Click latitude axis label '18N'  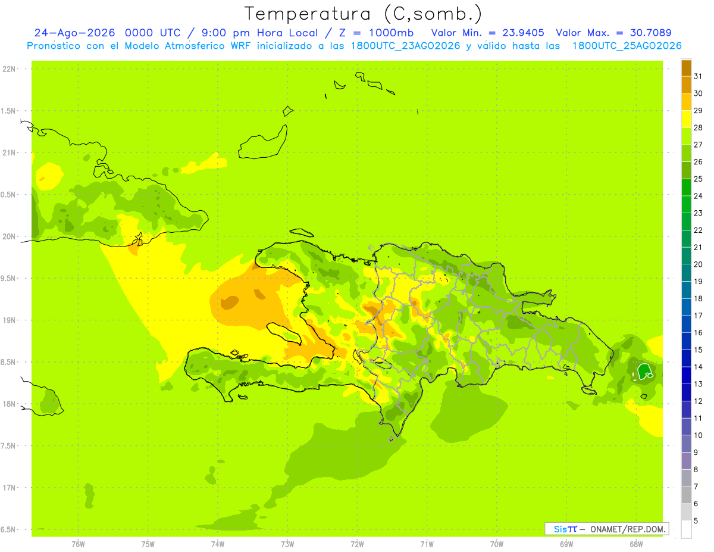10,404
